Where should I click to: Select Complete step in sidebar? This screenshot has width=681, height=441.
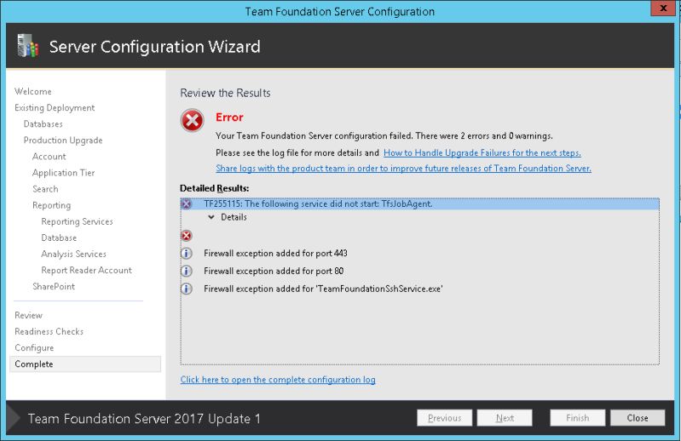point(85,364)
